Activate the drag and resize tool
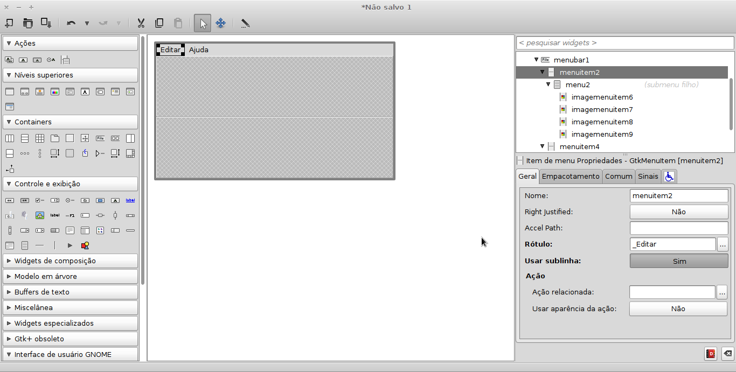The image size is (736, 372). point(221,23)
